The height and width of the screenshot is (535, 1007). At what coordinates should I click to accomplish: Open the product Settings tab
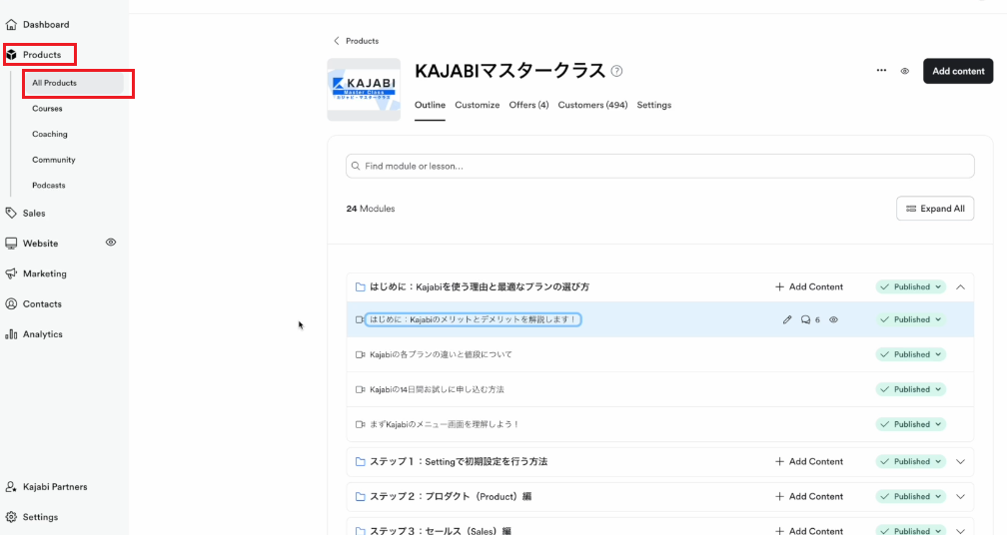[653, 105]
